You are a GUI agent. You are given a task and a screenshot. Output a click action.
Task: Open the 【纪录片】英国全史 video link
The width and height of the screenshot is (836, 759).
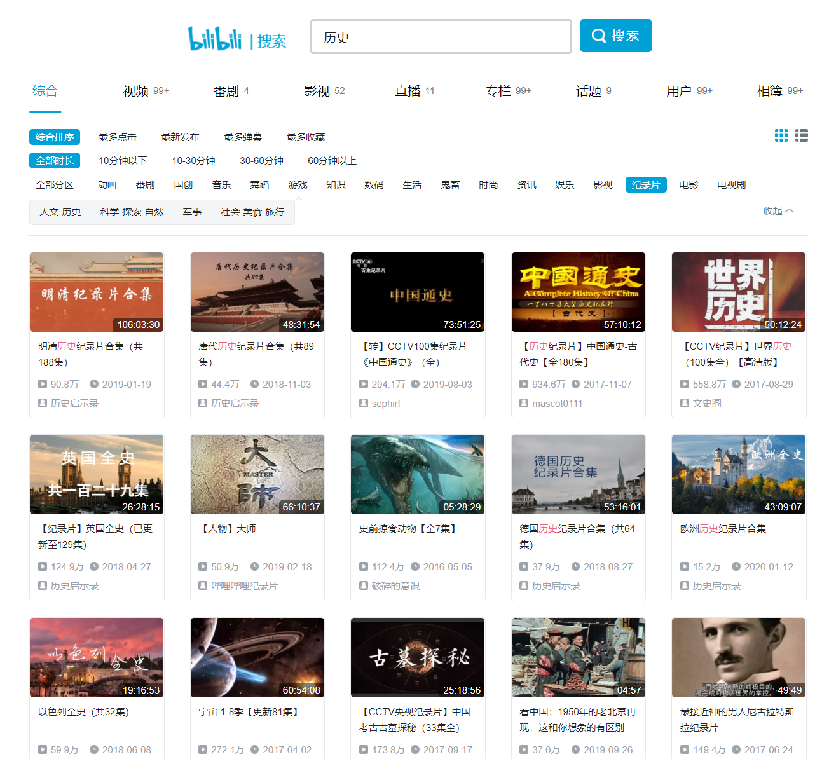click(x=95, y=536)
